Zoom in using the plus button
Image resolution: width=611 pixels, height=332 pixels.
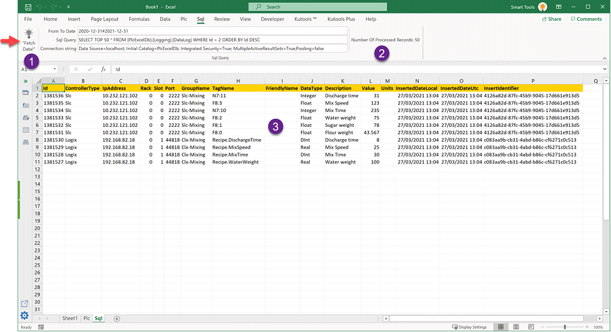pyautogui.click(x=587, y=327)
